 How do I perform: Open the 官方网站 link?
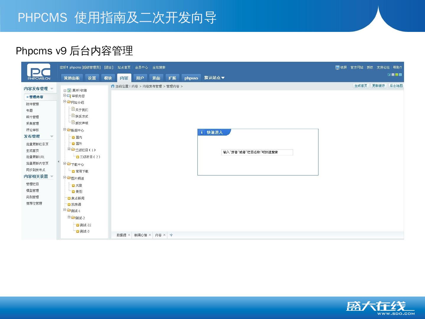point(357,68)
